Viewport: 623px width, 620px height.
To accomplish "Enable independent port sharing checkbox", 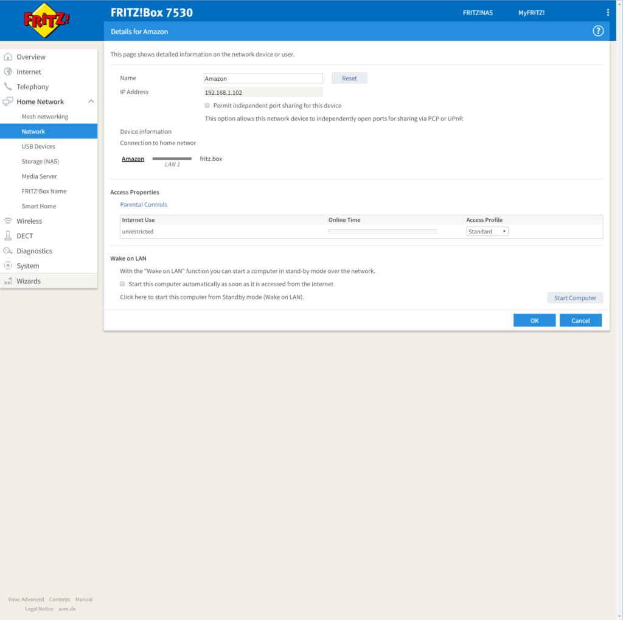I will point(207,106).
